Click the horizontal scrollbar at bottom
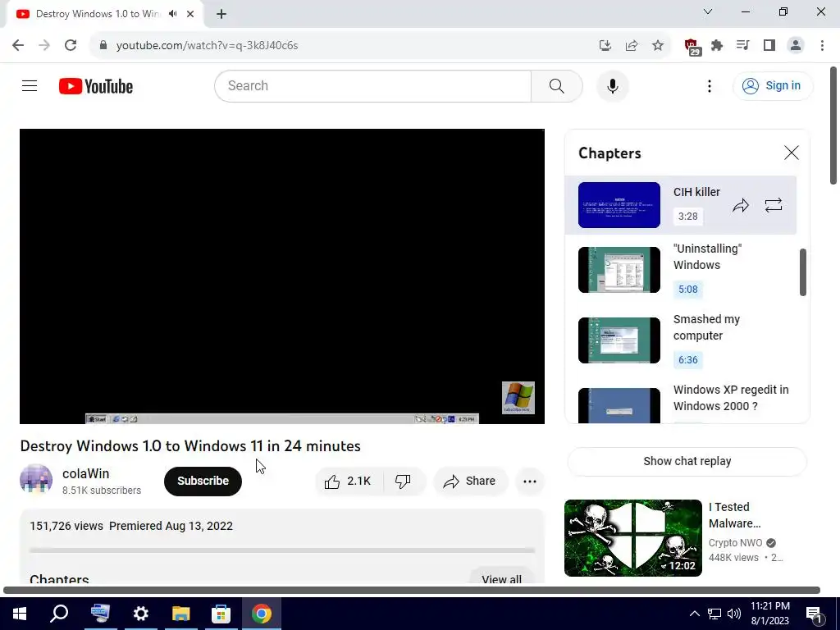840x630 pixels. pyautogui.click(x=412, y=590)
